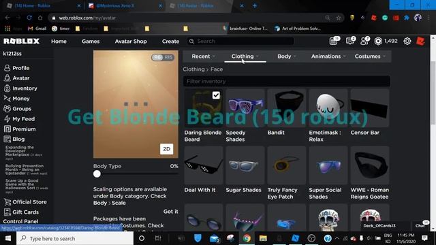Open Groups in the sidebar
The width and height of the screenshot is (436, 245).
17,109
